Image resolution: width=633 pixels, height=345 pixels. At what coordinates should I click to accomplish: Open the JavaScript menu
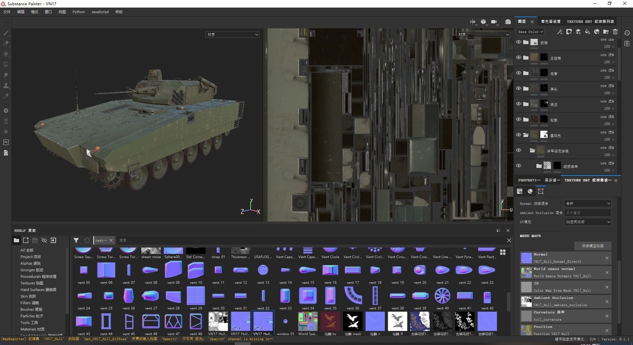[100, 12]
